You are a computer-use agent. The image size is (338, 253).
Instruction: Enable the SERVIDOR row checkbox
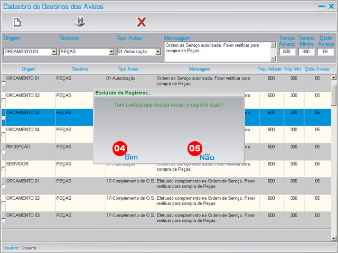coord(4,169)
